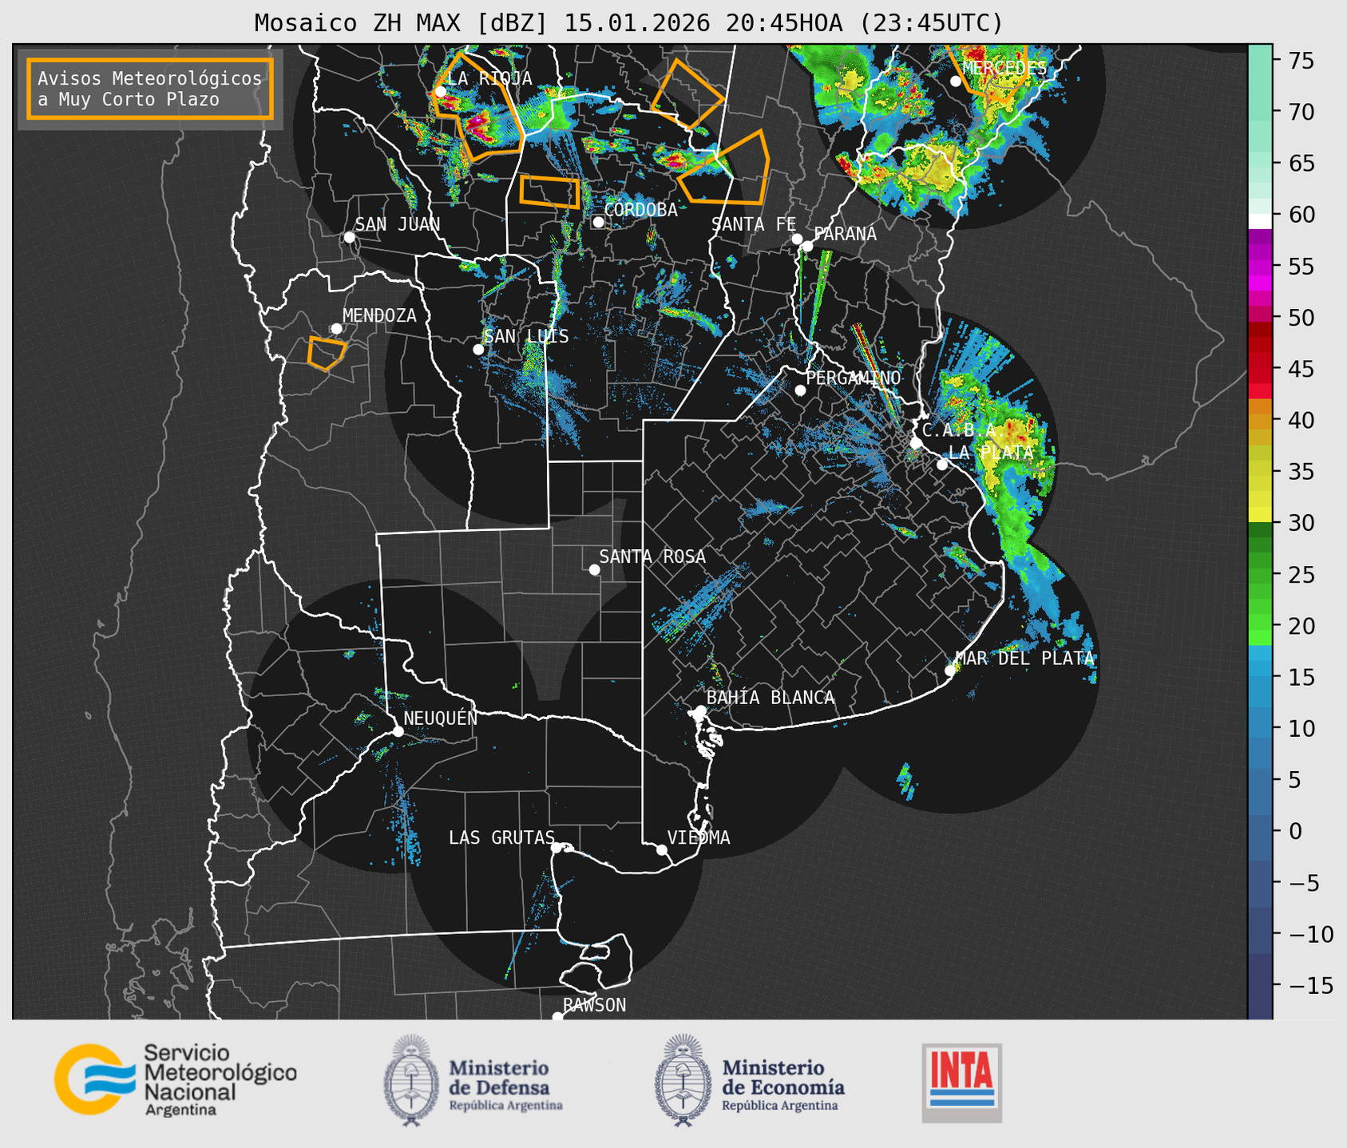Select the SAN JUAN city label
The image size is (1347, 1148).
point(398,224)
